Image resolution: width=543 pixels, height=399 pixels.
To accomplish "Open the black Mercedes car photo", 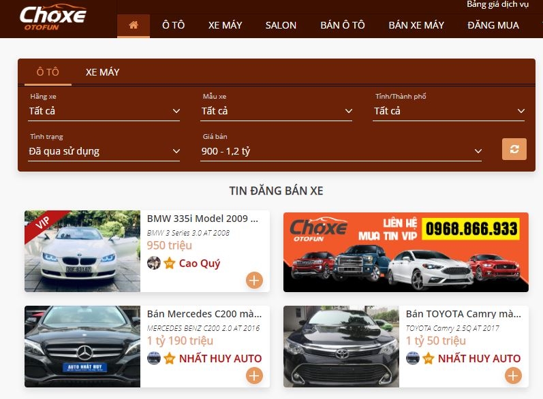I will 82,347.
